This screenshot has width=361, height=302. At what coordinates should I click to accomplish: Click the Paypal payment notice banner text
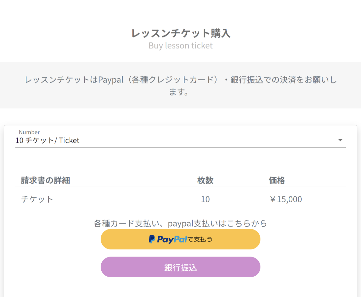click(x=180, y=86)
